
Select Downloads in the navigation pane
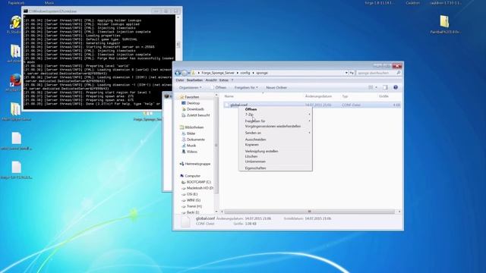[x=195, y=109]
